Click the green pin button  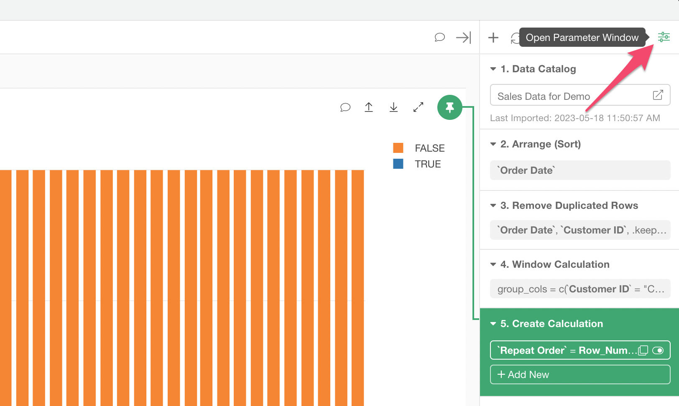[449, 107]
